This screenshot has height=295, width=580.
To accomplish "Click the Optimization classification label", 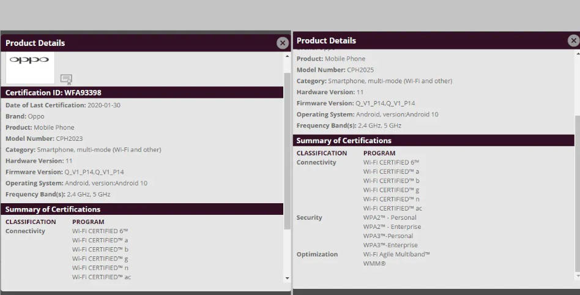I will coord(317,254).
